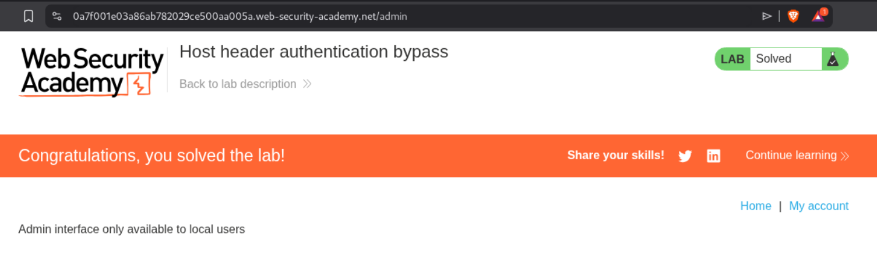Click the Web Security Academy logo
877x266 pixels.
(92, 72)
